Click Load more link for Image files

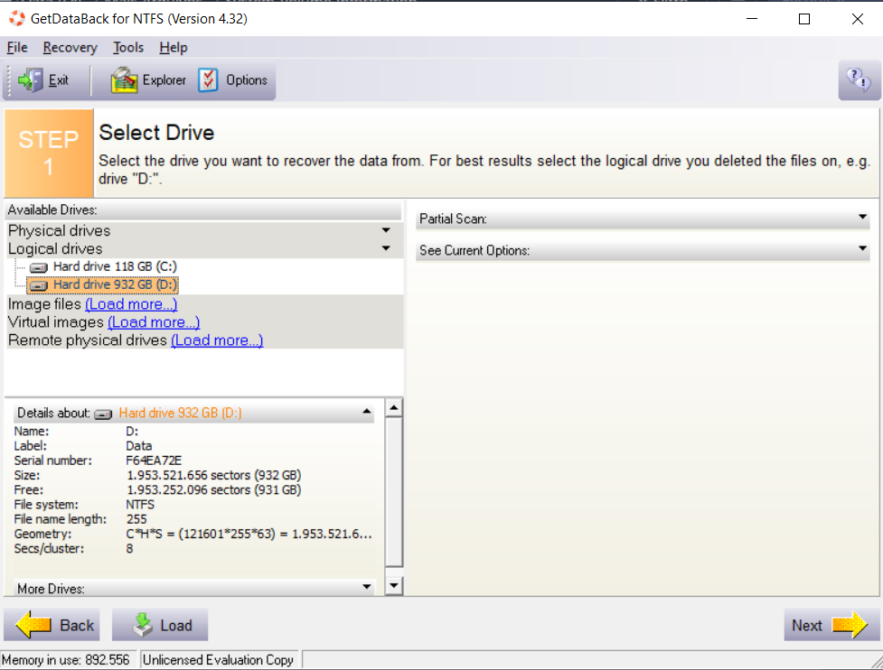pyautogui.click(x=131, y=304)
